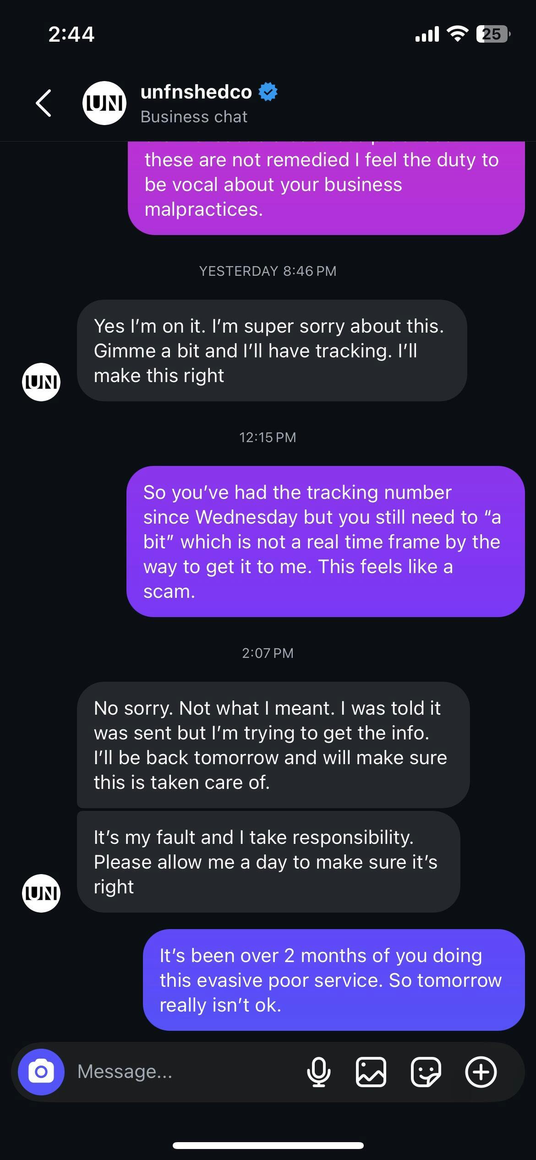Tap the home indicator bar at bottom
This screenshot has width=536, height=1160.
(x=268, y=1145)
